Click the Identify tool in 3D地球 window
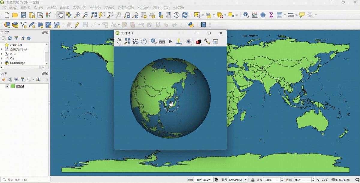This screenshot has width=360, height=183. 154,42
